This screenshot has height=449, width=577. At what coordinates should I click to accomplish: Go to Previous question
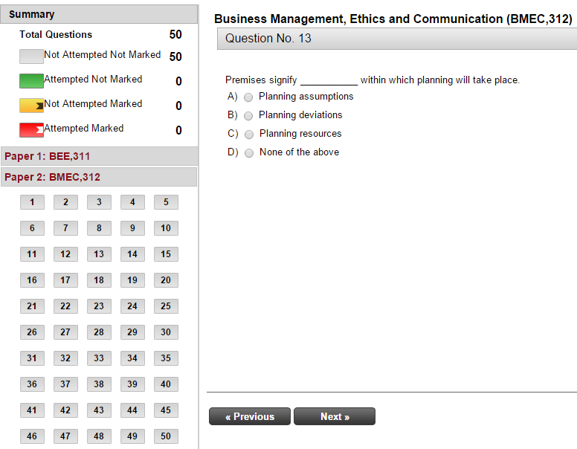[250, 416]
